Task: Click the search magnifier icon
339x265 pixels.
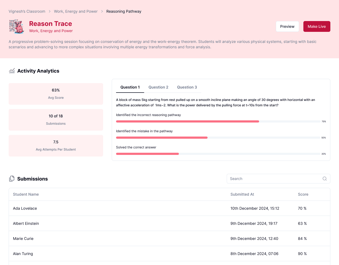Action: coord(325,179)
